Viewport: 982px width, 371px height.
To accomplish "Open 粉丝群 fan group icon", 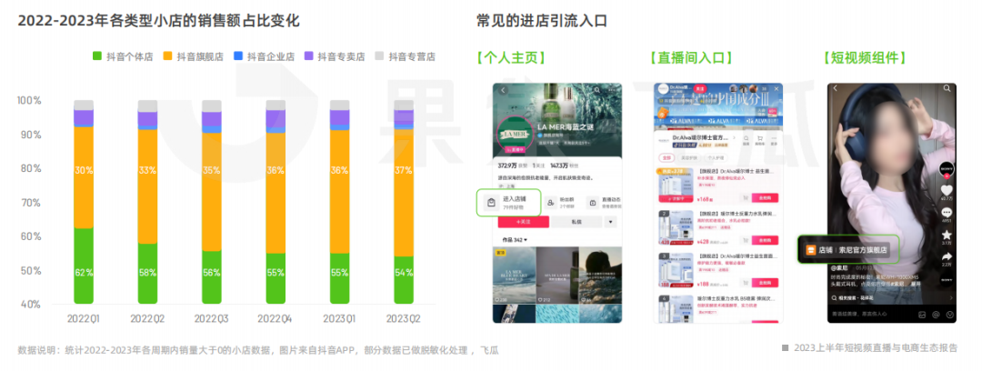I will pos(550,203).
